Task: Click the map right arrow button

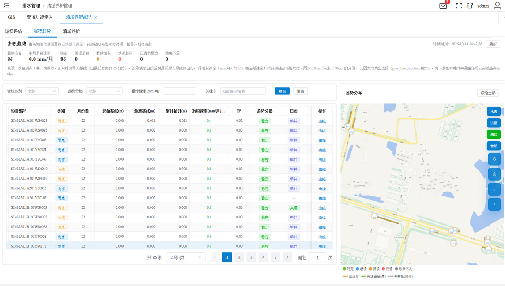Action: pyautogui.click(x=494, y=204)
